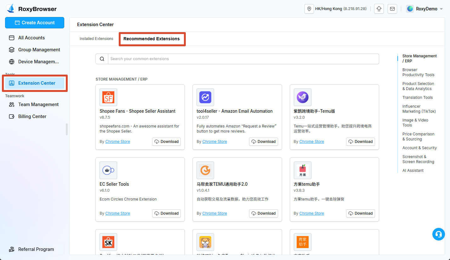Expand the RoxyDemo account dropdown
Viewport: 450px width, 260px height.
tap(441, 9)
